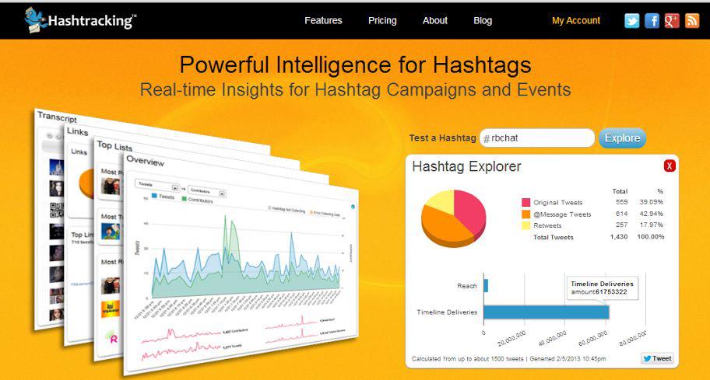Close the Hashtag Explorer panel
The width and height of the screenshot is (710, 380).
[x=670, y=166]
